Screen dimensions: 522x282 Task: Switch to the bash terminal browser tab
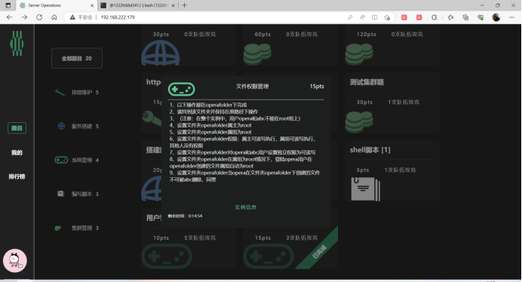[x=138, y=5]
